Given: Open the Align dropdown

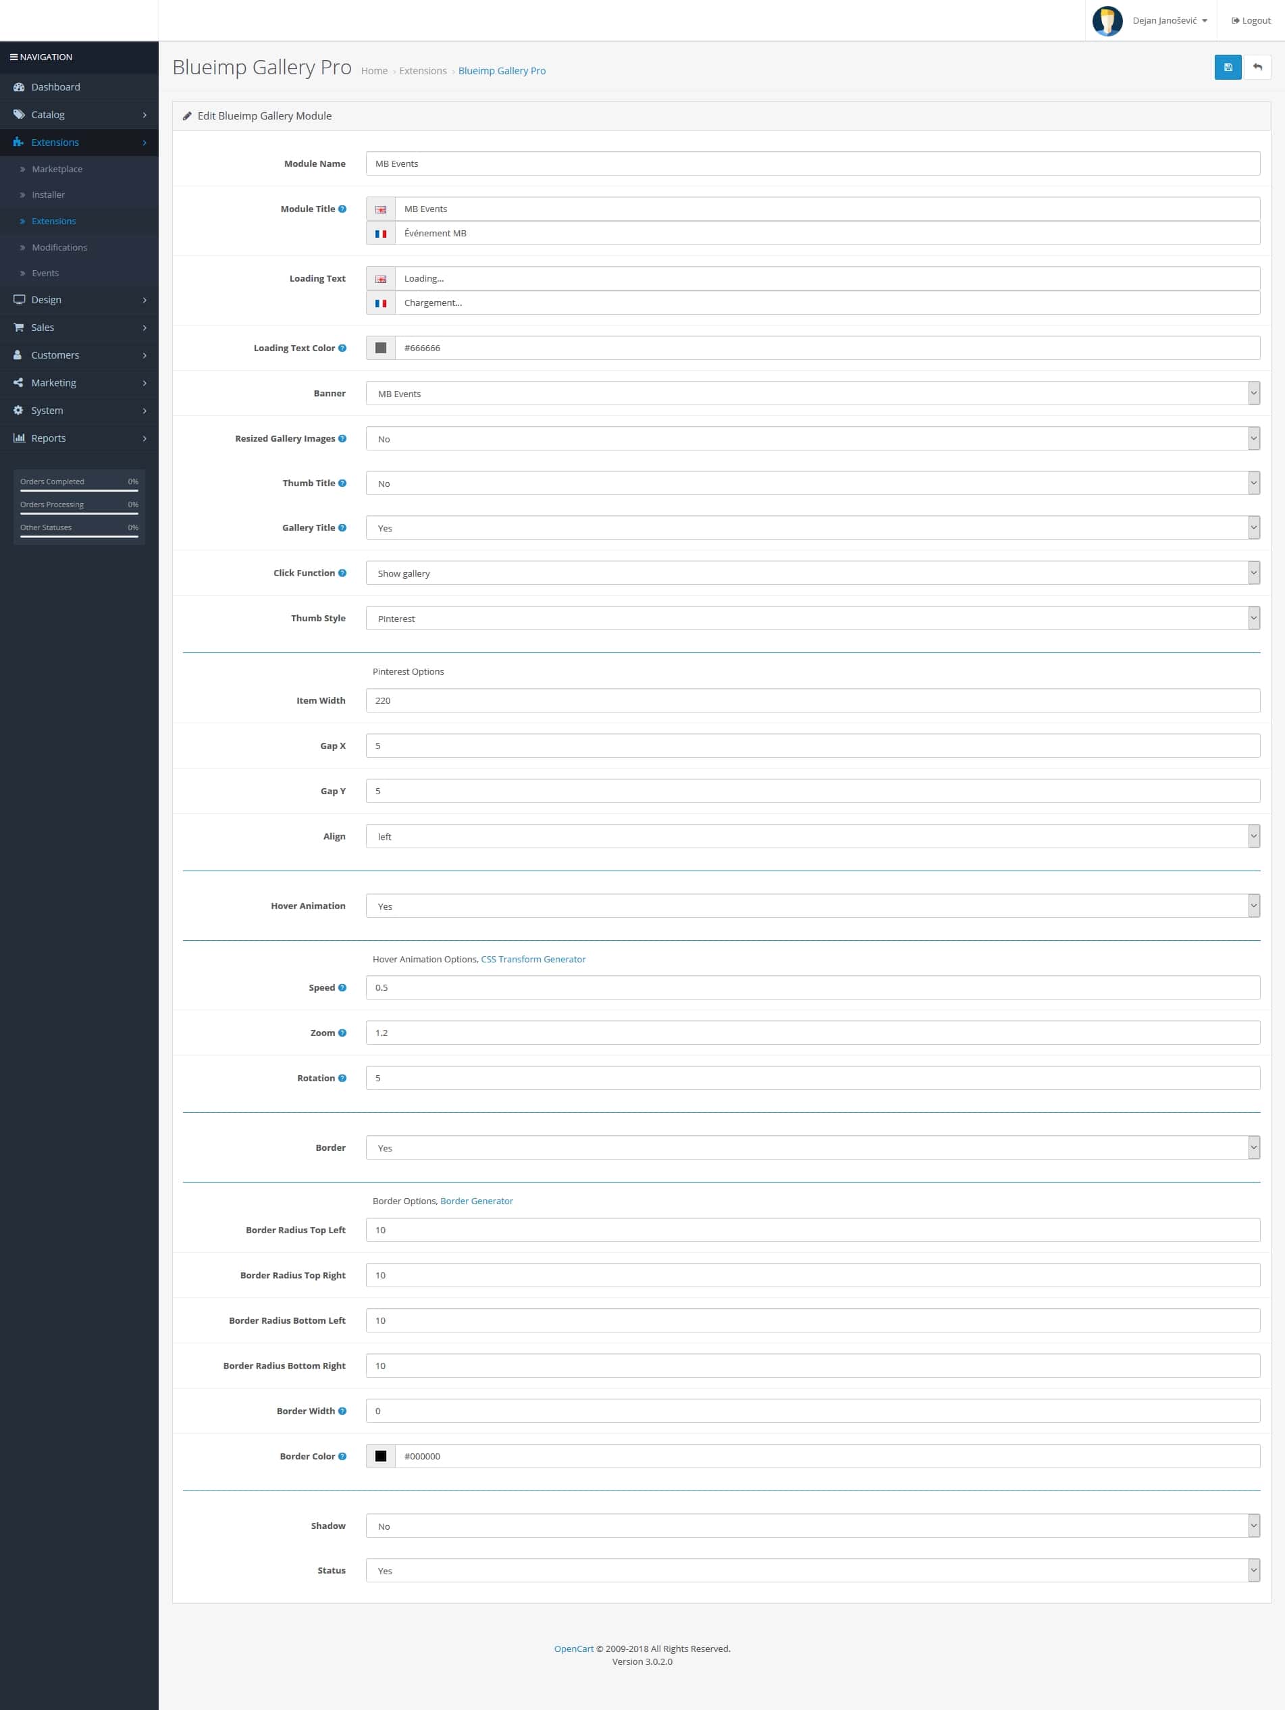Looking at the screenshot, I should click(x=812, y=837).
